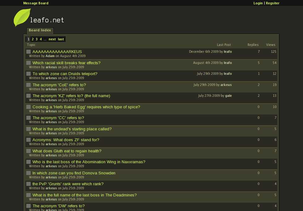
Task: Click the topic icon beside 'Acronyms: What does ZF stand for?'
Action: coord(28,140)
